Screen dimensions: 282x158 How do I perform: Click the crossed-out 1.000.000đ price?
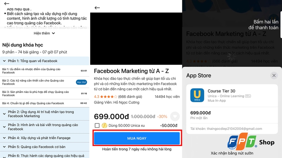pos(143,117)
